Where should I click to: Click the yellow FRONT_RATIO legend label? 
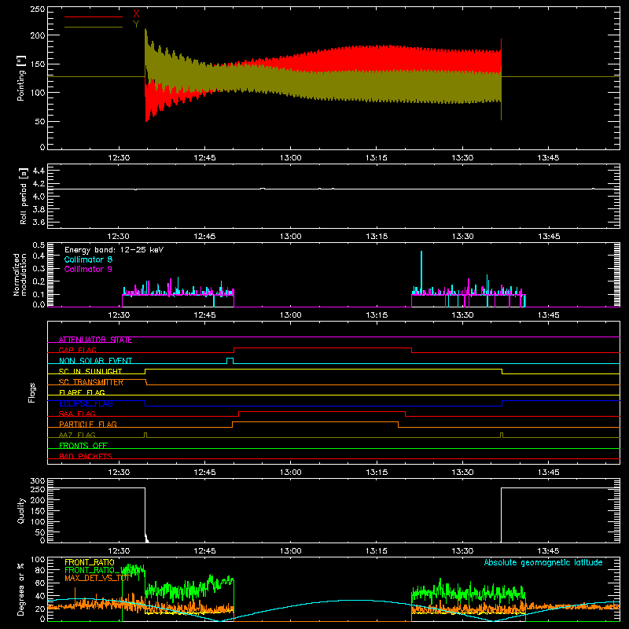pos(90,562)
